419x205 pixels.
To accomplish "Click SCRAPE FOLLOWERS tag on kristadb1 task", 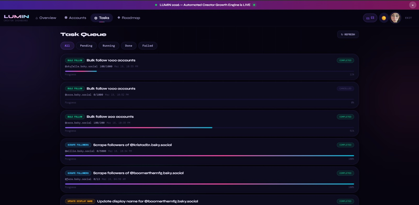I will (78, 145).
